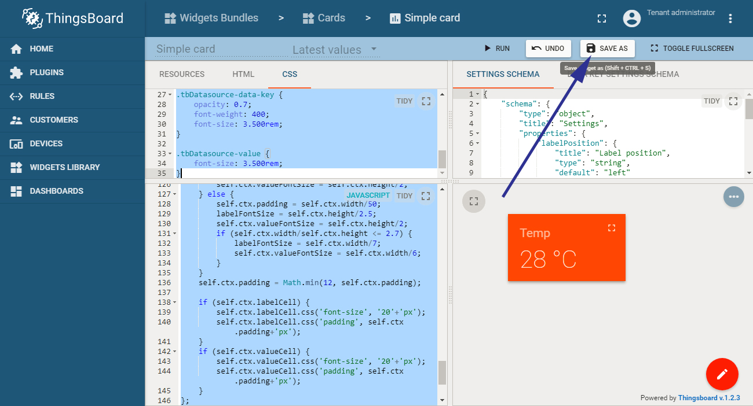
Task: Open the Home sidebar item
Action: click(x=72, y=49)
